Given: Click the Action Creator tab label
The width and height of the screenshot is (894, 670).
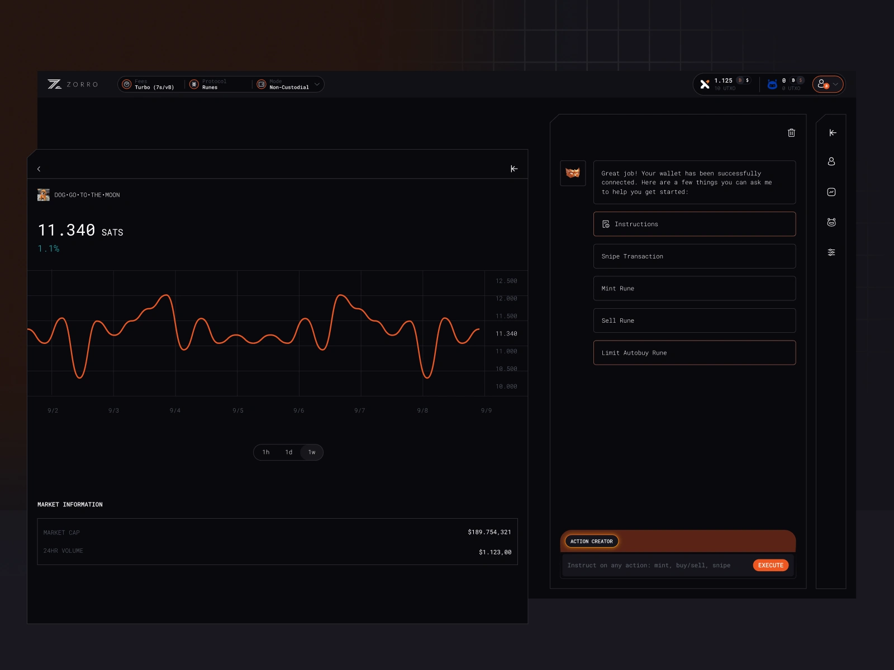Looking at the screenshot, I should click(592, 541).
